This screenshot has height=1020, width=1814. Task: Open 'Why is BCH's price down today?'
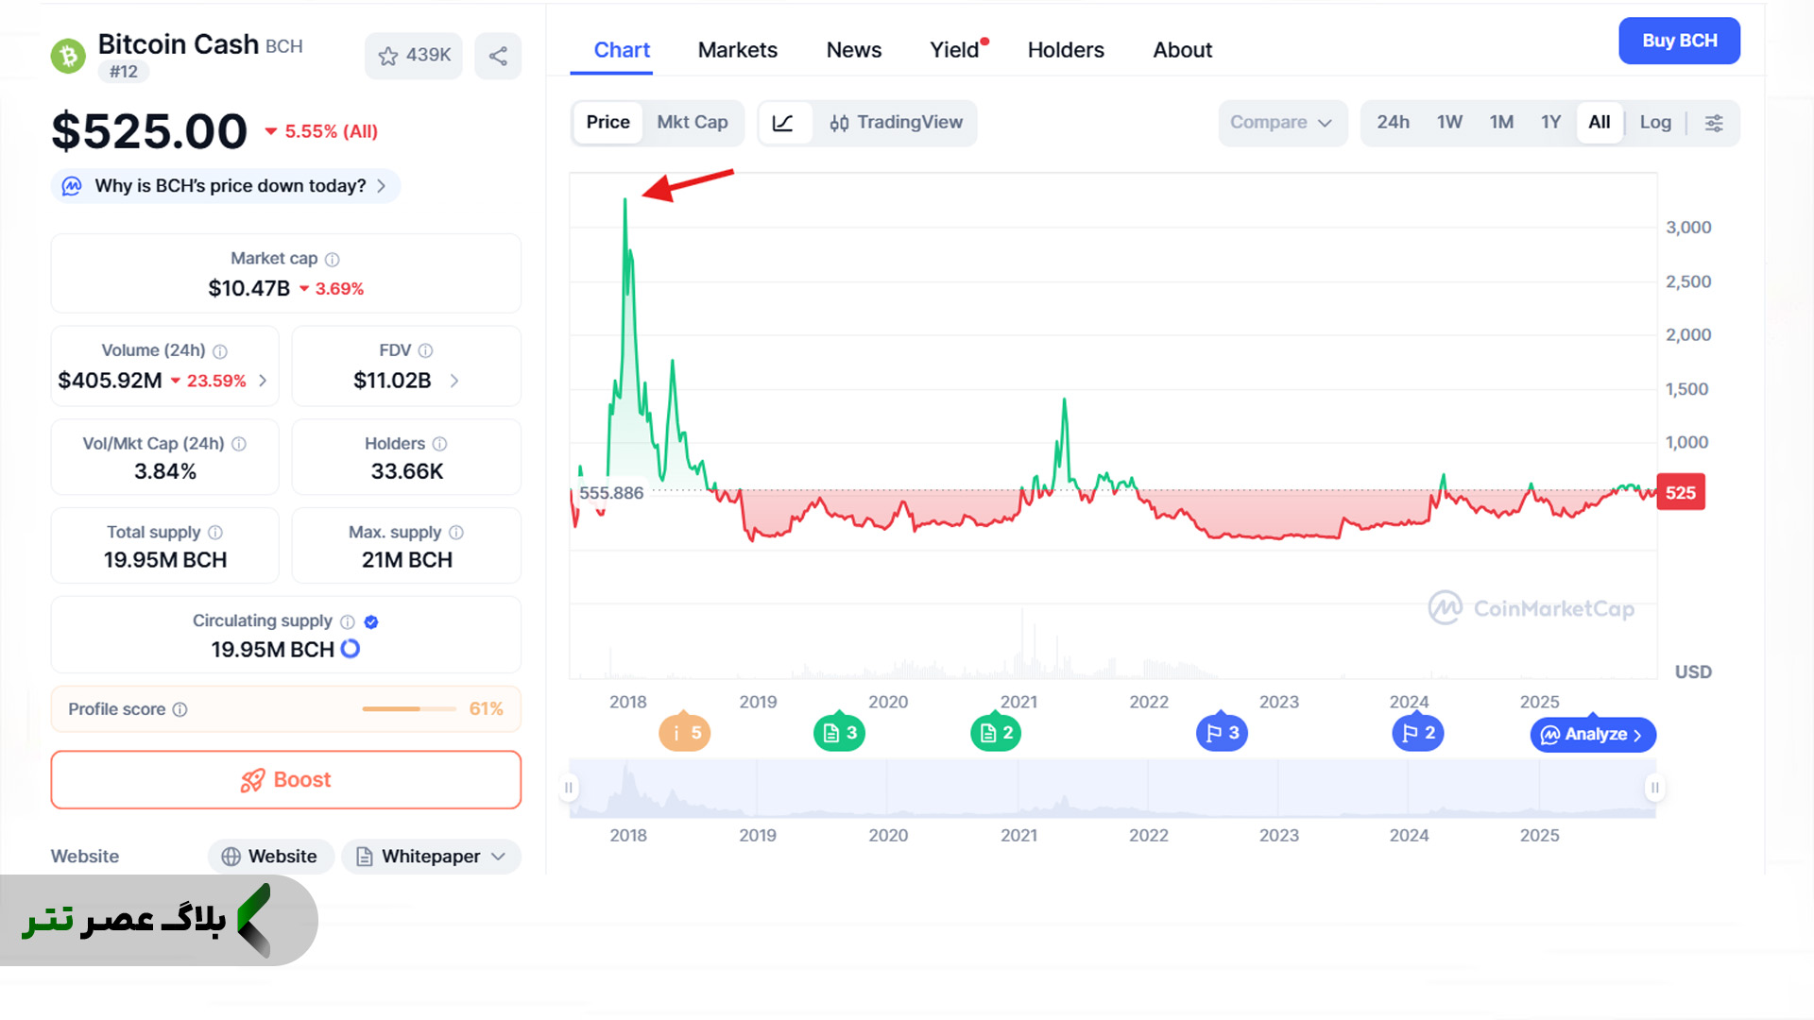click(x=226, y=186)
